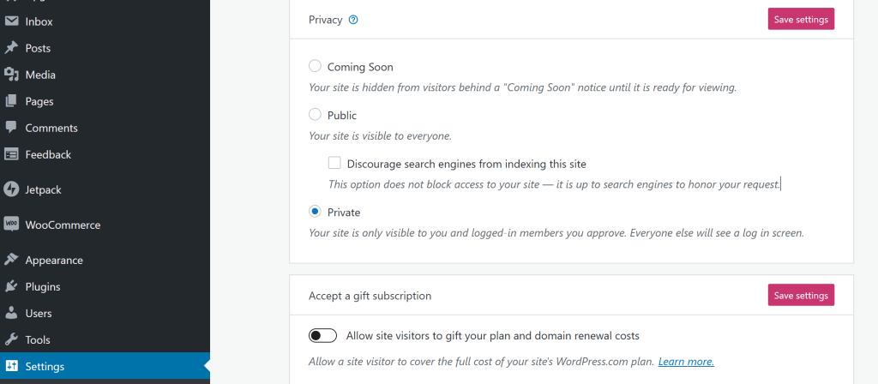Open Privacy help question mark icon

coord(353,20)
